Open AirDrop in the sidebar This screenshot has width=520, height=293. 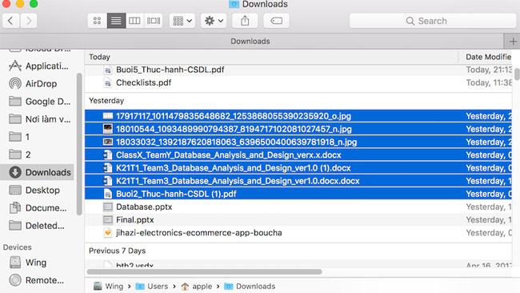point(41,83)
